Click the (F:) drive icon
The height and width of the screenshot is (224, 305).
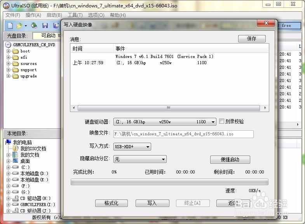tap(16, 185)
